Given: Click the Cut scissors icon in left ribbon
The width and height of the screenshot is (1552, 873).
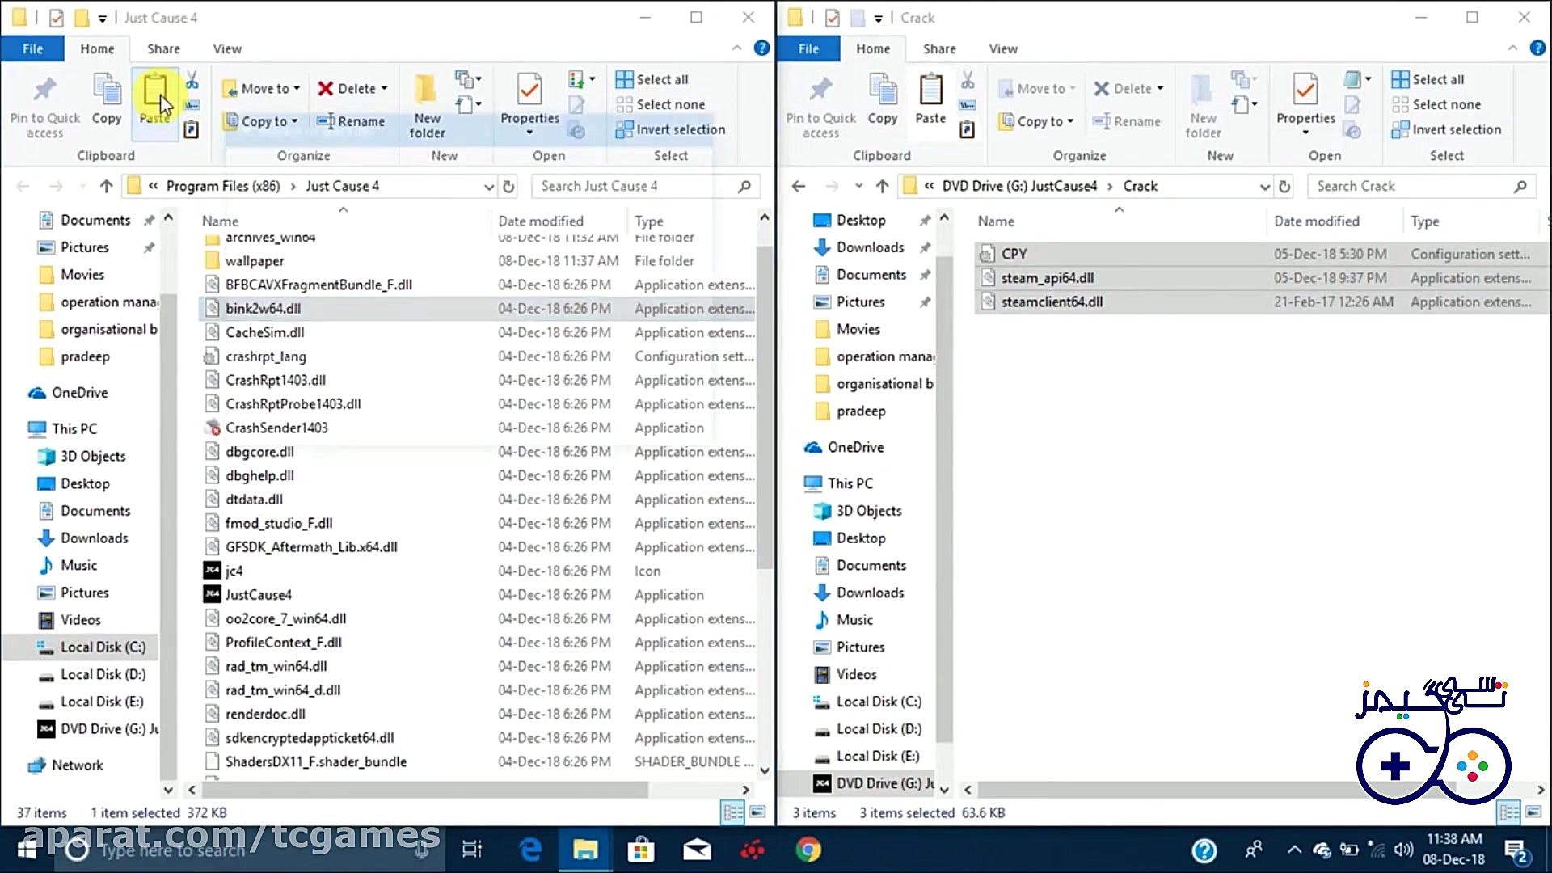Looking at the screenshot, I should pyautogui.click(x=192, y=80).
